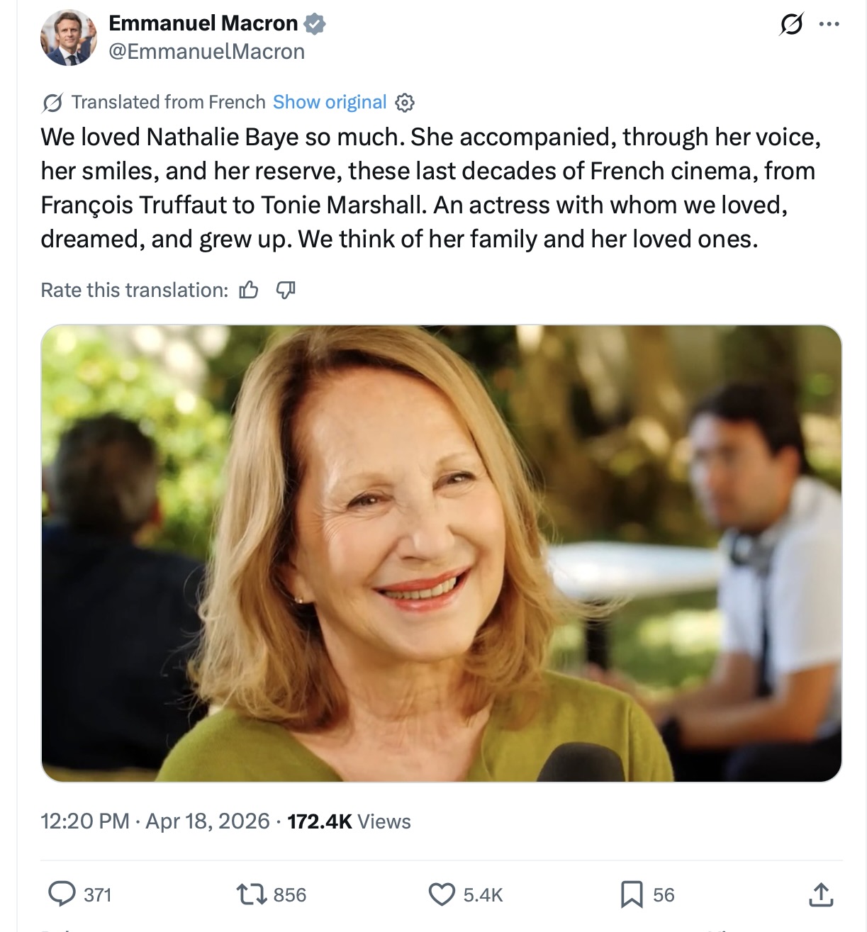This screenshot has width=867, height=932.
Task: Open the repost options icon
Action: [x=250, y=894]
